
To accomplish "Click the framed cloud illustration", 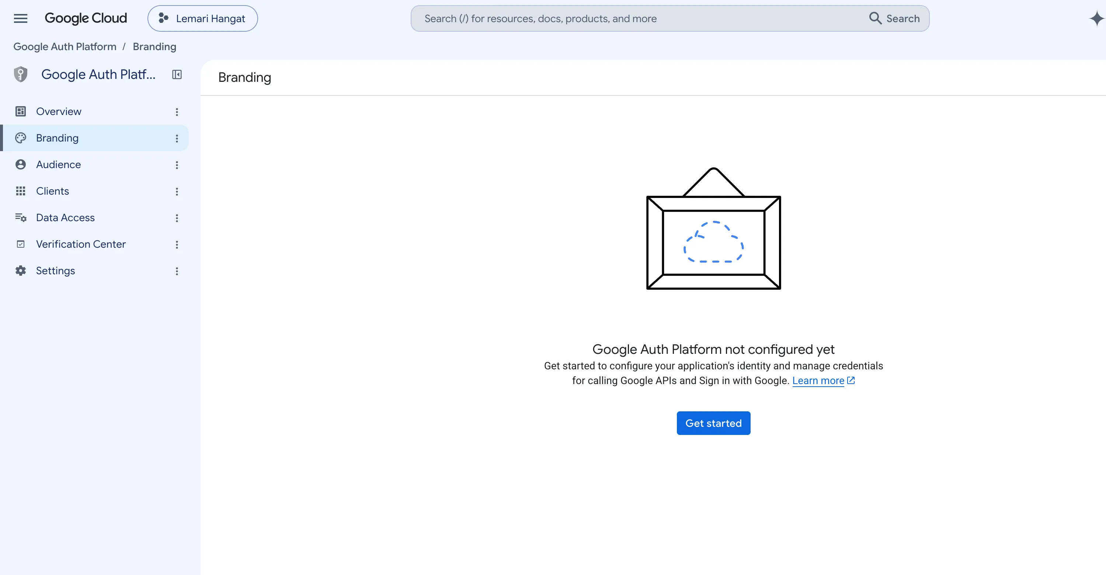I will pos(714,229).
